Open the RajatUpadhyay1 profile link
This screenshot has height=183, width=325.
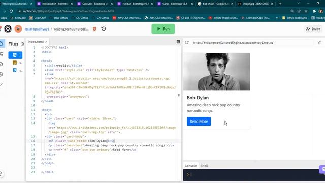coord(37,29)
